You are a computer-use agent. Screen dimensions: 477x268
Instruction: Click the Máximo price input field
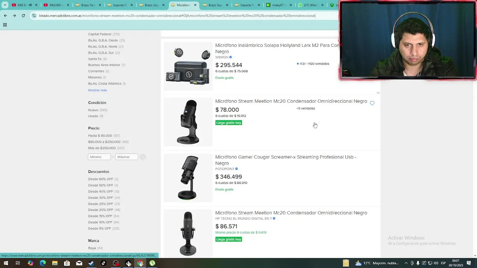(x=127, y=157)
